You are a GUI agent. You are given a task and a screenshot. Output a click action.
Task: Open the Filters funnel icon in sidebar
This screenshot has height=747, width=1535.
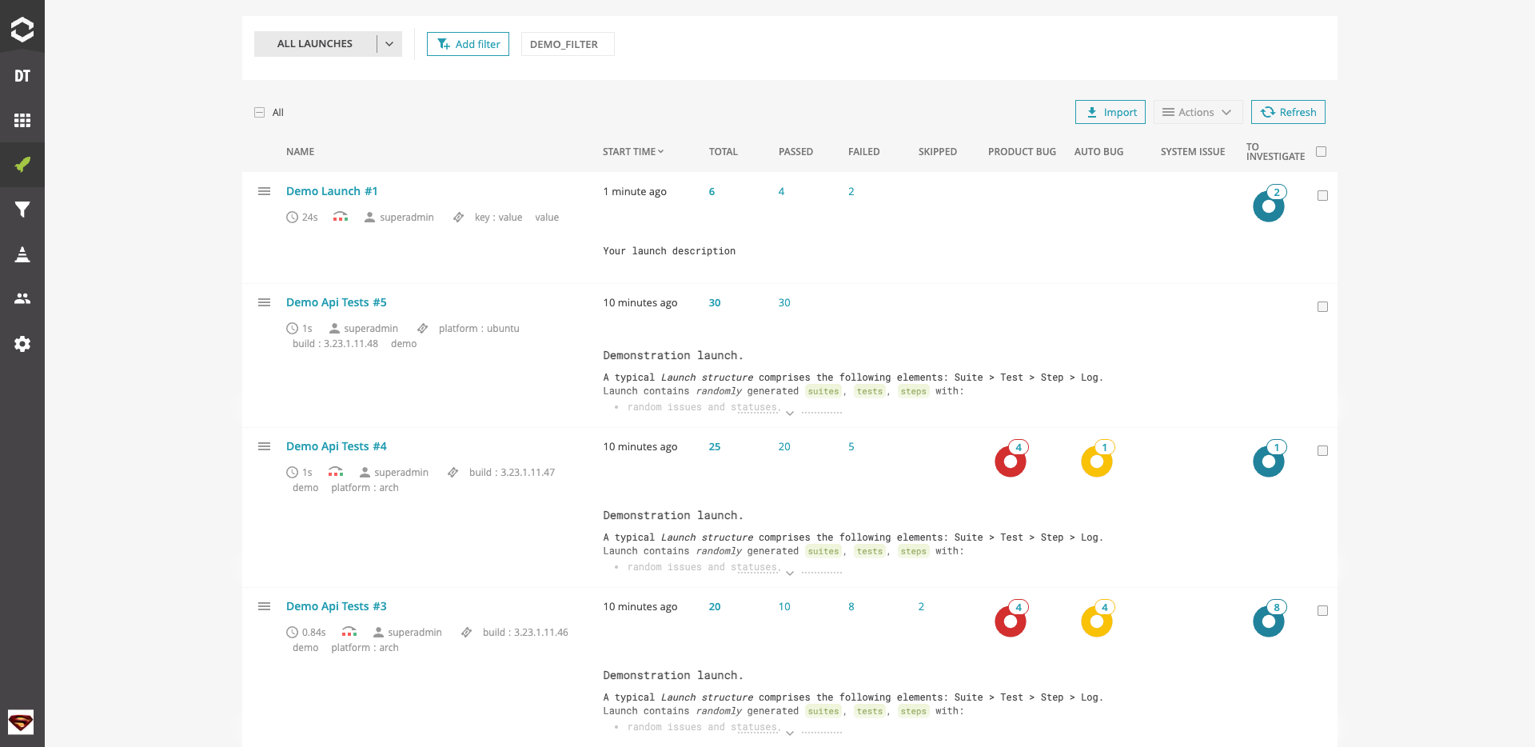[22, 210]
